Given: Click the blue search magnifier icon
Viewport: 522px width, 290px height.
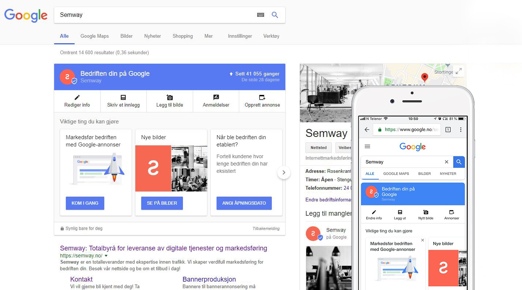Looking at the screenshot, I should pyautogui.click(x=275, y=15).
